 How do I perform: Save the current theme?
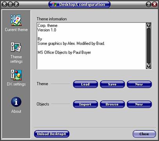[112, 84]
